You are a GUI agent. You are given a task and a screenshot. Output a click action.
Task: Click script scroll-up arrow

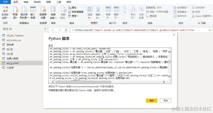point(169,52)
